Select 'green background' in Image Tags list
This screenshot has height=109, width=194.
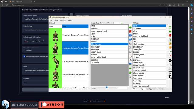click(109, 31)
